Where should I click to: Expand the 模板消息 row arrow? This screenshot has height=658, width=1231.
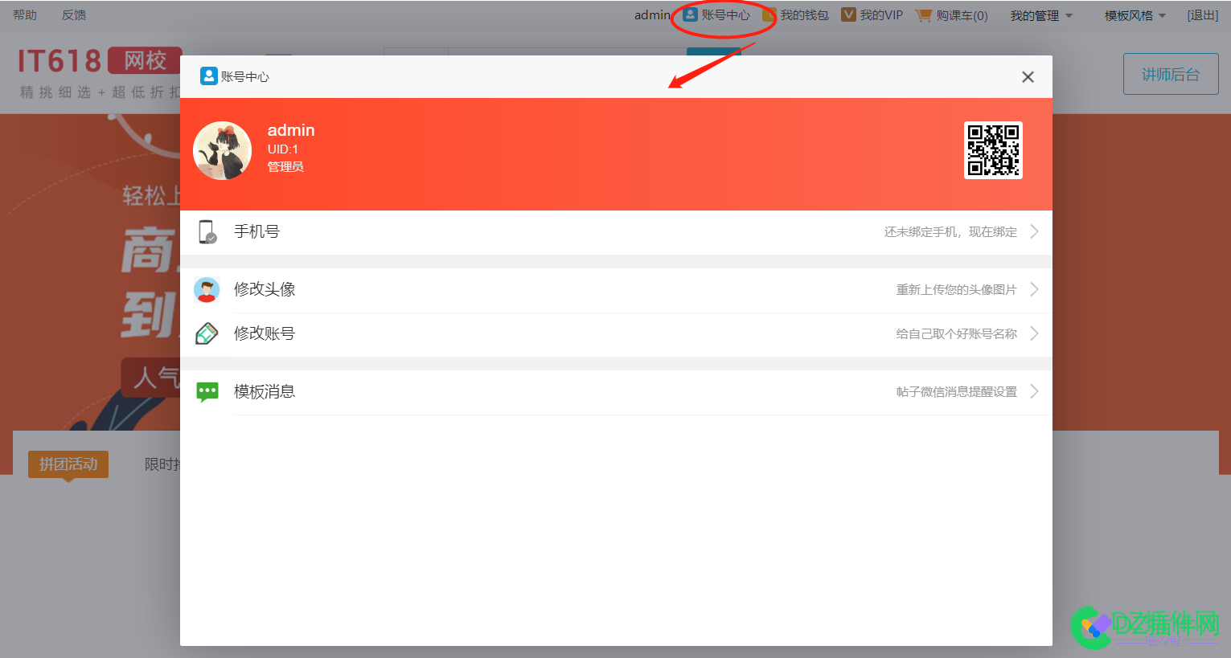pos(1034,391)
